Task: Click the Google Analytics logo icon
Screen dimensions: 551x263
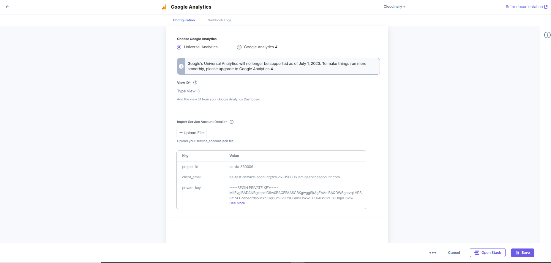Action: (164, 7)
